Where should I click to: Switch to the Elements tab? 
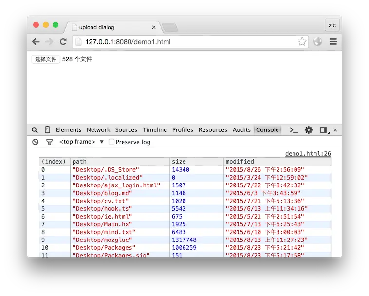pyautogui.click(x=69, y=130)
